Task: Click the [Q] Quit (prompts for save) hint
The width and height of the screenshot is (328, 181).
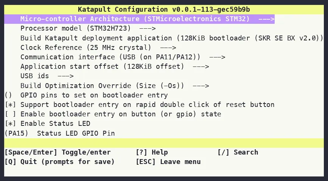Action: tap(59, 162)
